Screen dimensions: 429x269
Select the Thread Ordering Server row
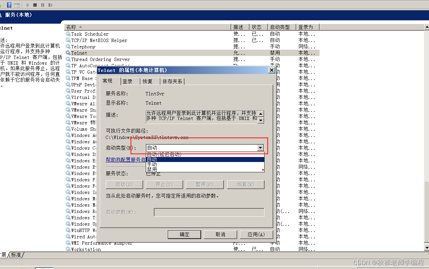192,59
